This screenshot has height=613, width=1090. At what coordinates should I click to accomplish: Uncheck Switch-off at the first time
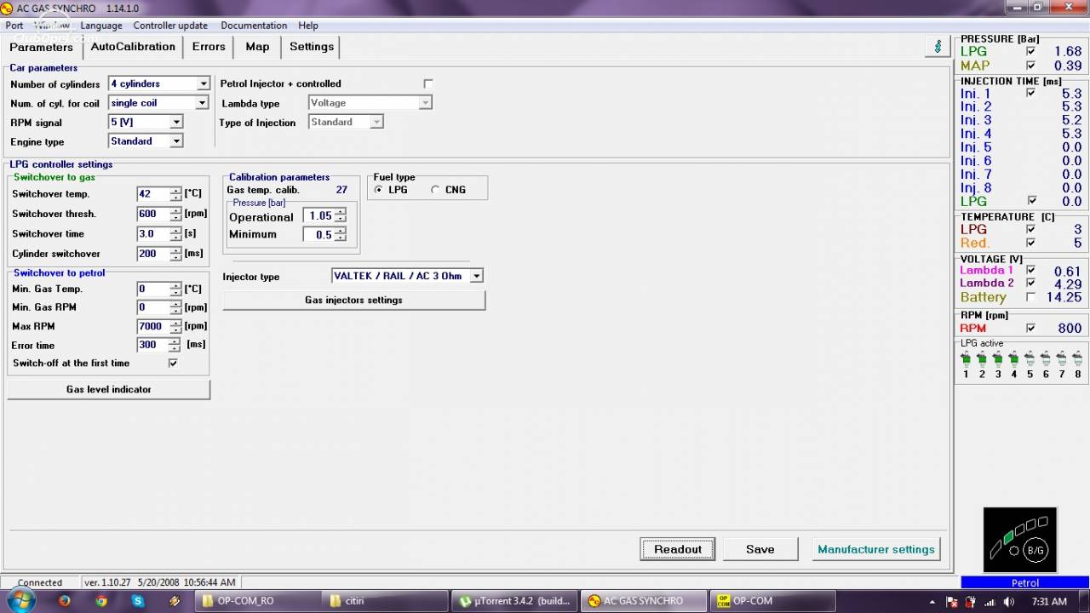(173, 363)
